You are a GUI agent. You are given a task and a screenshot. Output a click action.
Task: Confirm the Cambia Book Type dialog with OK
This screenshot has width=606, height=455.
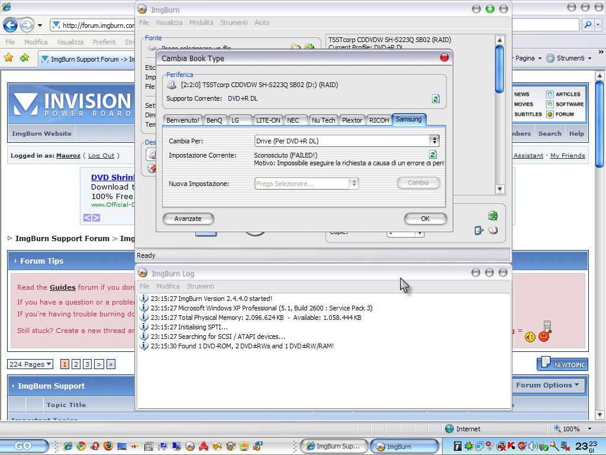pos(425,219)
